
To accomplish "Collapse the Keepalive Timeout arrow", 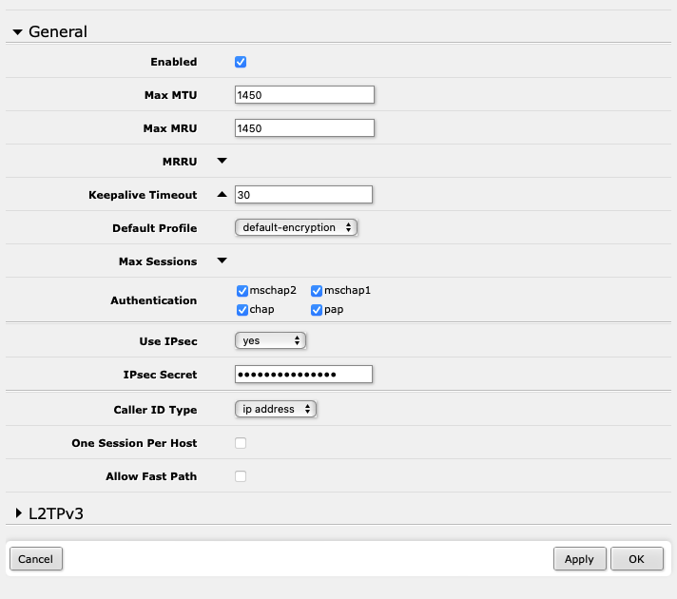I will point(222,194).
